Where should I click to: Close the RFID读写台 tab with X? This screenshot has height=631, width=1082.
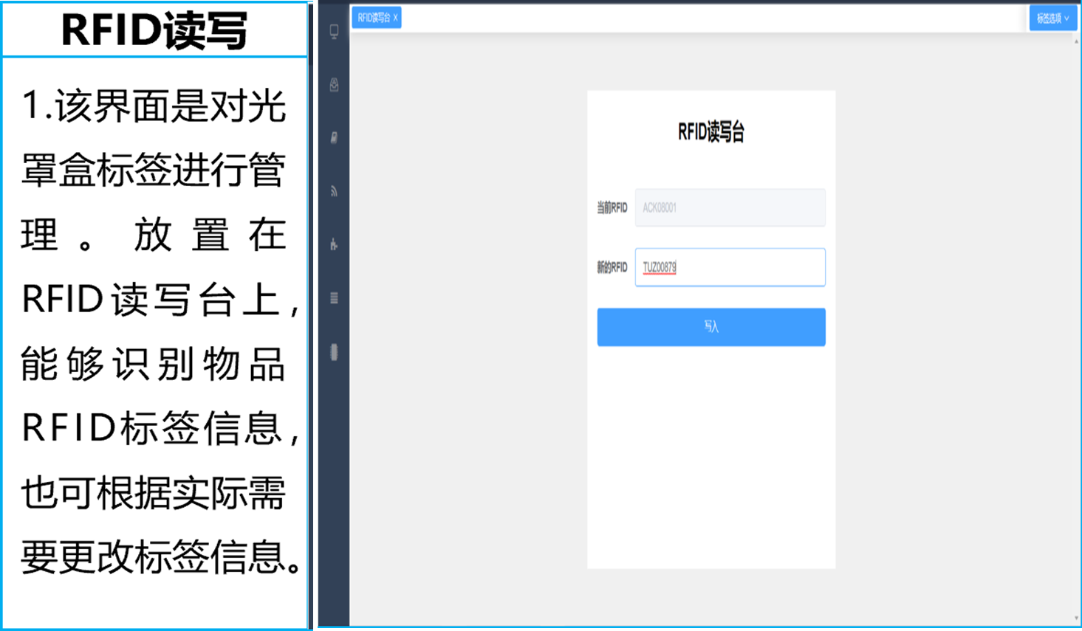395,18
